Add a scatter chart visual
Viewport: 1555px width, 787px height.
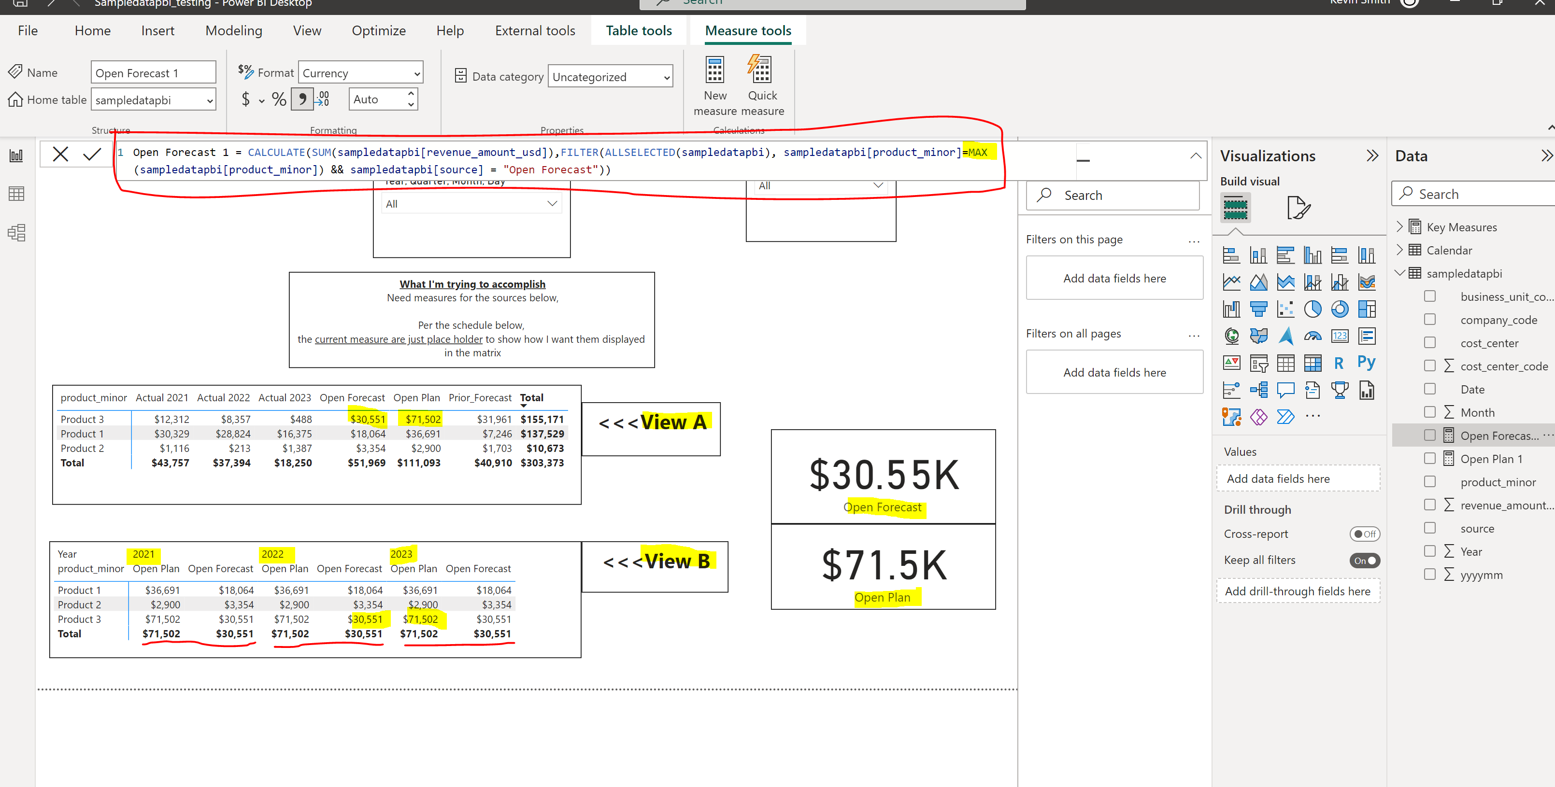1286,309
